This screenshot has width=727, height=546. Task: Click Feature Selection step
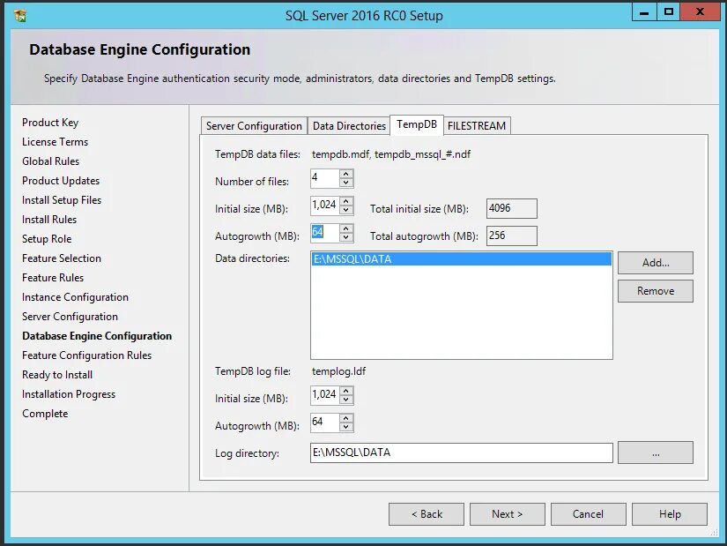point(61,258)
